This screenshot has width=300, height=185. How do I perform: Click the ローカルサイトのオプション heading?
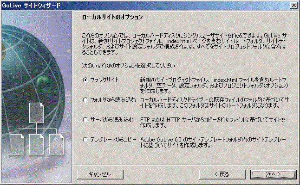tap(112, 17)
